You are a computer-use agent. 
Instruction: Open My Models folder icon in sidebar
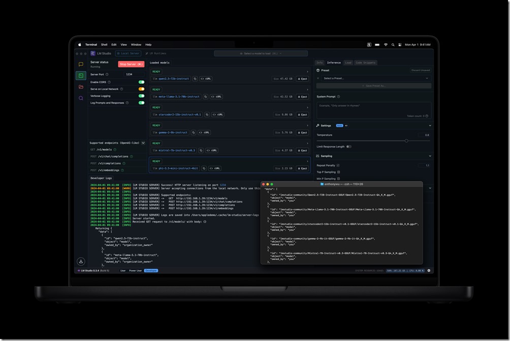[x=81, y=87]
